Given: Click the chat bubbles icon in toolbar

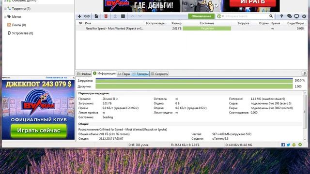Looking at the screenshot, I should [x=289, y=16].
